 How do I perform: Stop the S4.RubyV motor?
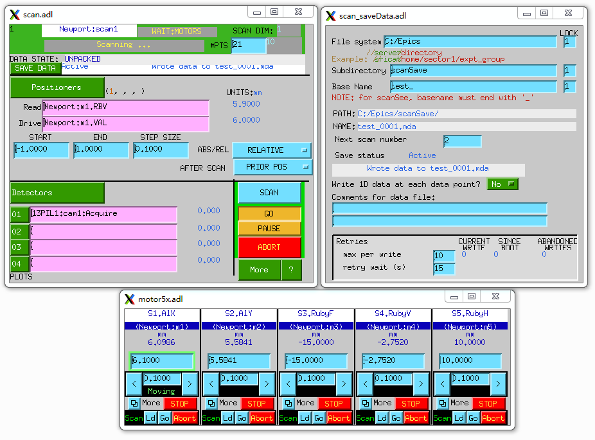click(411, 403)
